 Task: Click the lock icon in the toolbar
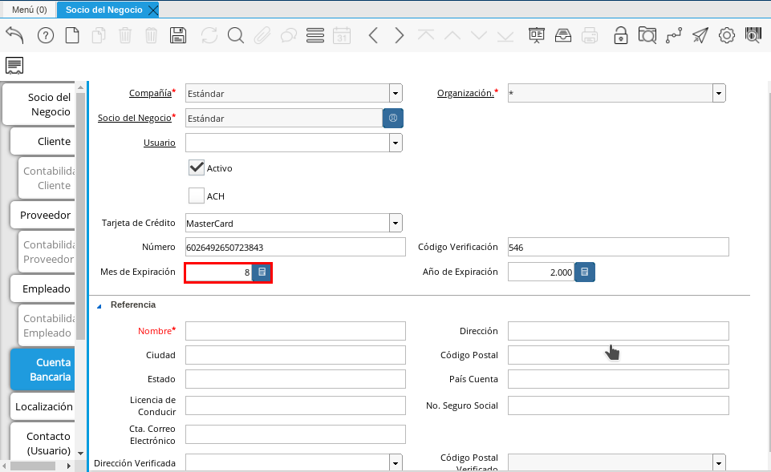click(620, 35)
